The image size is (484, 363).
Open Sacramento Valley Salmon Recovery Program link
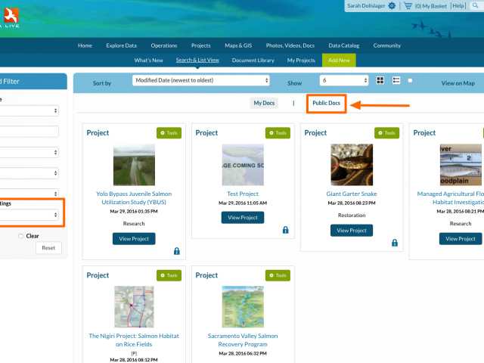(243, 340)
